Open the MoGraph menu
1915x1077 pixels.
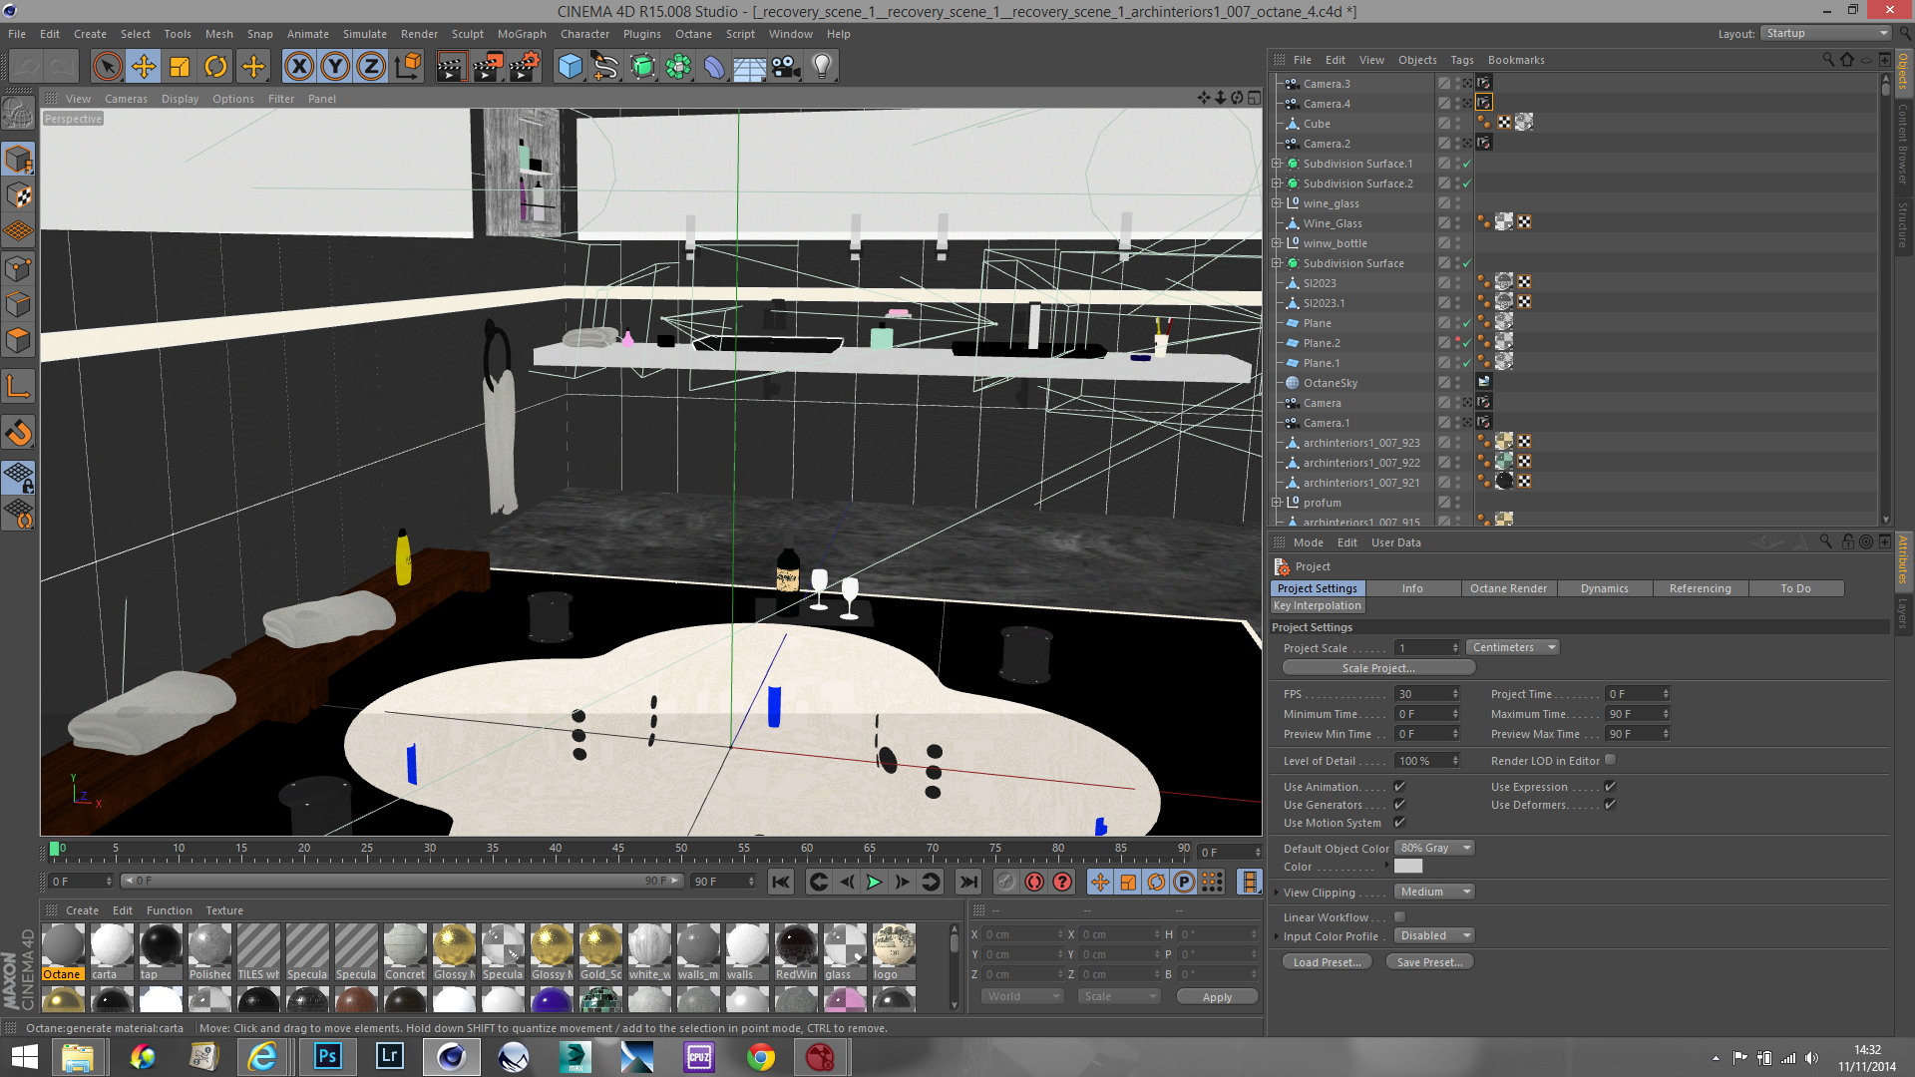point(522,34)
